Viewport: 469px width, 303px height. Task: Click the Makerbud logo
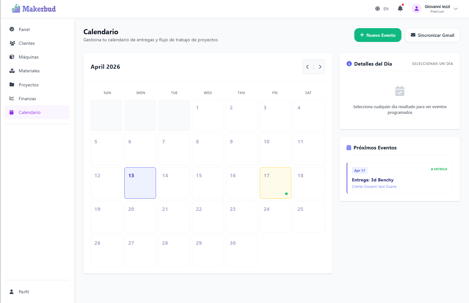pos(33,8)
